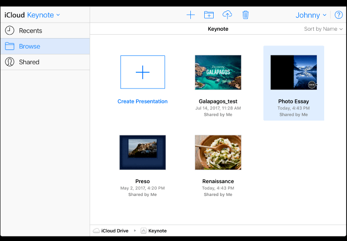Click the Shared person icon
This screenshot has width=347, height=241.
(x=9, y=62)
